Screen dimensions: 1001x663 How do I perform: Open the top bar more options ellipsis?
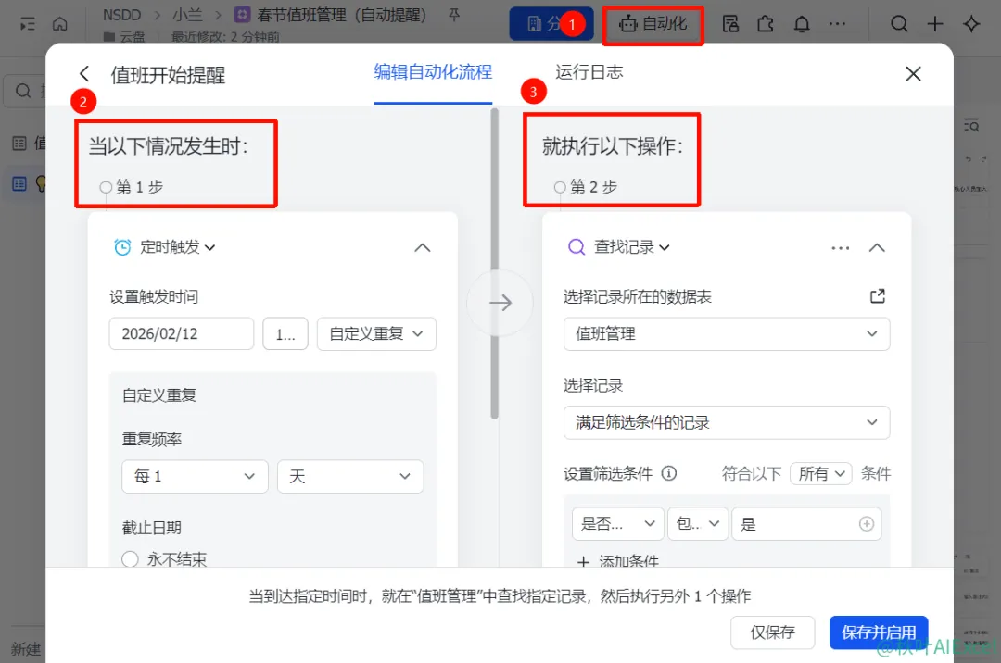(x=837, y=24)
